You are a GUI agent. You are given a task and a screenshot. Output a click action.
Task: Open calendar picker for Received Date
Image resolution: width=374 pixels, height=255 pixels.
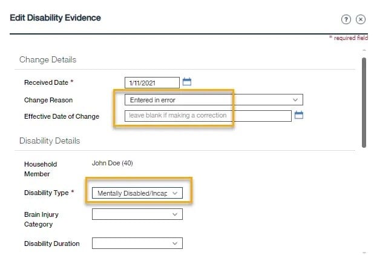point(187,82)
